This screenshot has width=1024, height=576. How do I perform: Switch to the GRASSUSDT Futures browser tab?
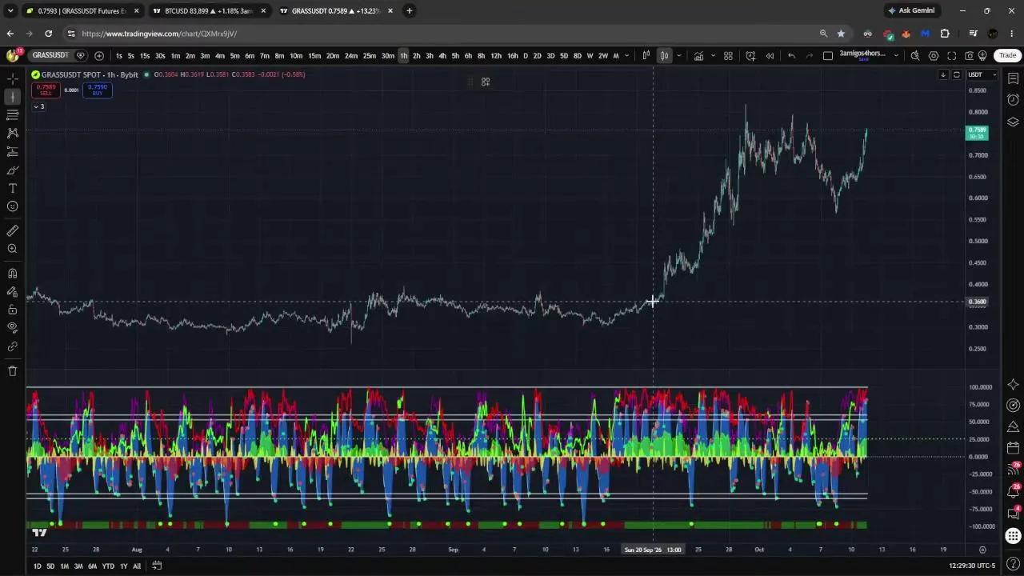click(82, 10)
